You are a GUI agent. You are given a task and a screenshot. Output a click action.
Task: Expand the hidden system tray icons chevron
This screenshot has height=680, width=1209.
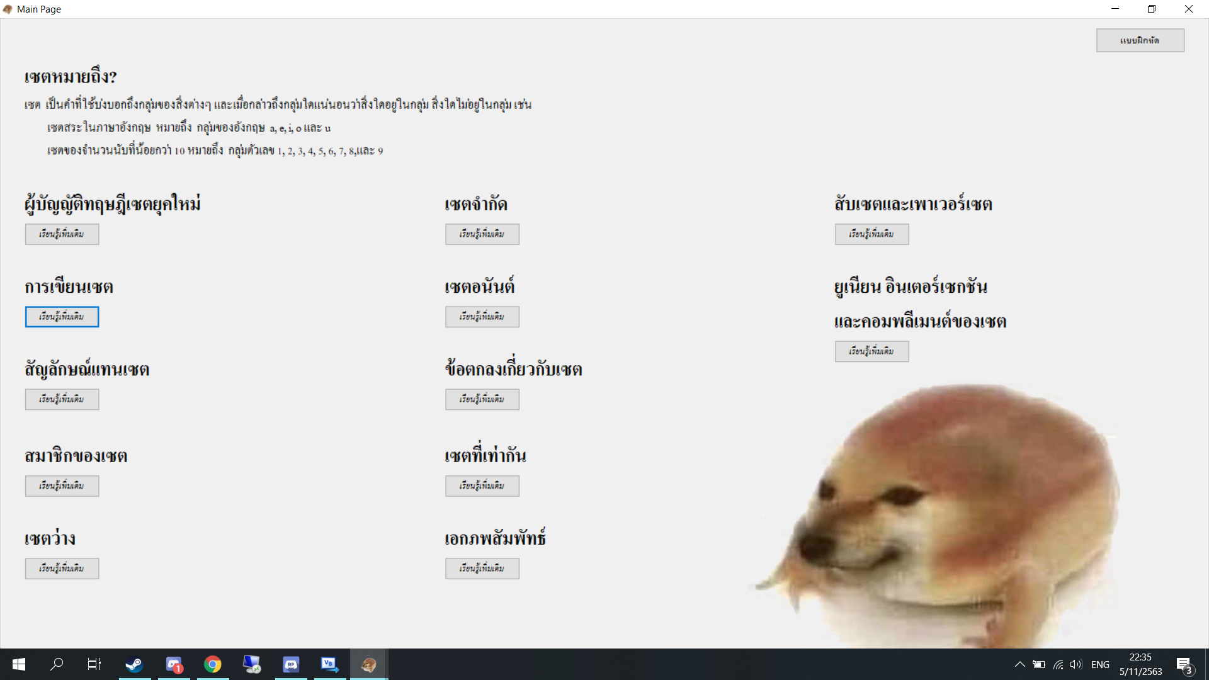click(x=1019, y=664)
